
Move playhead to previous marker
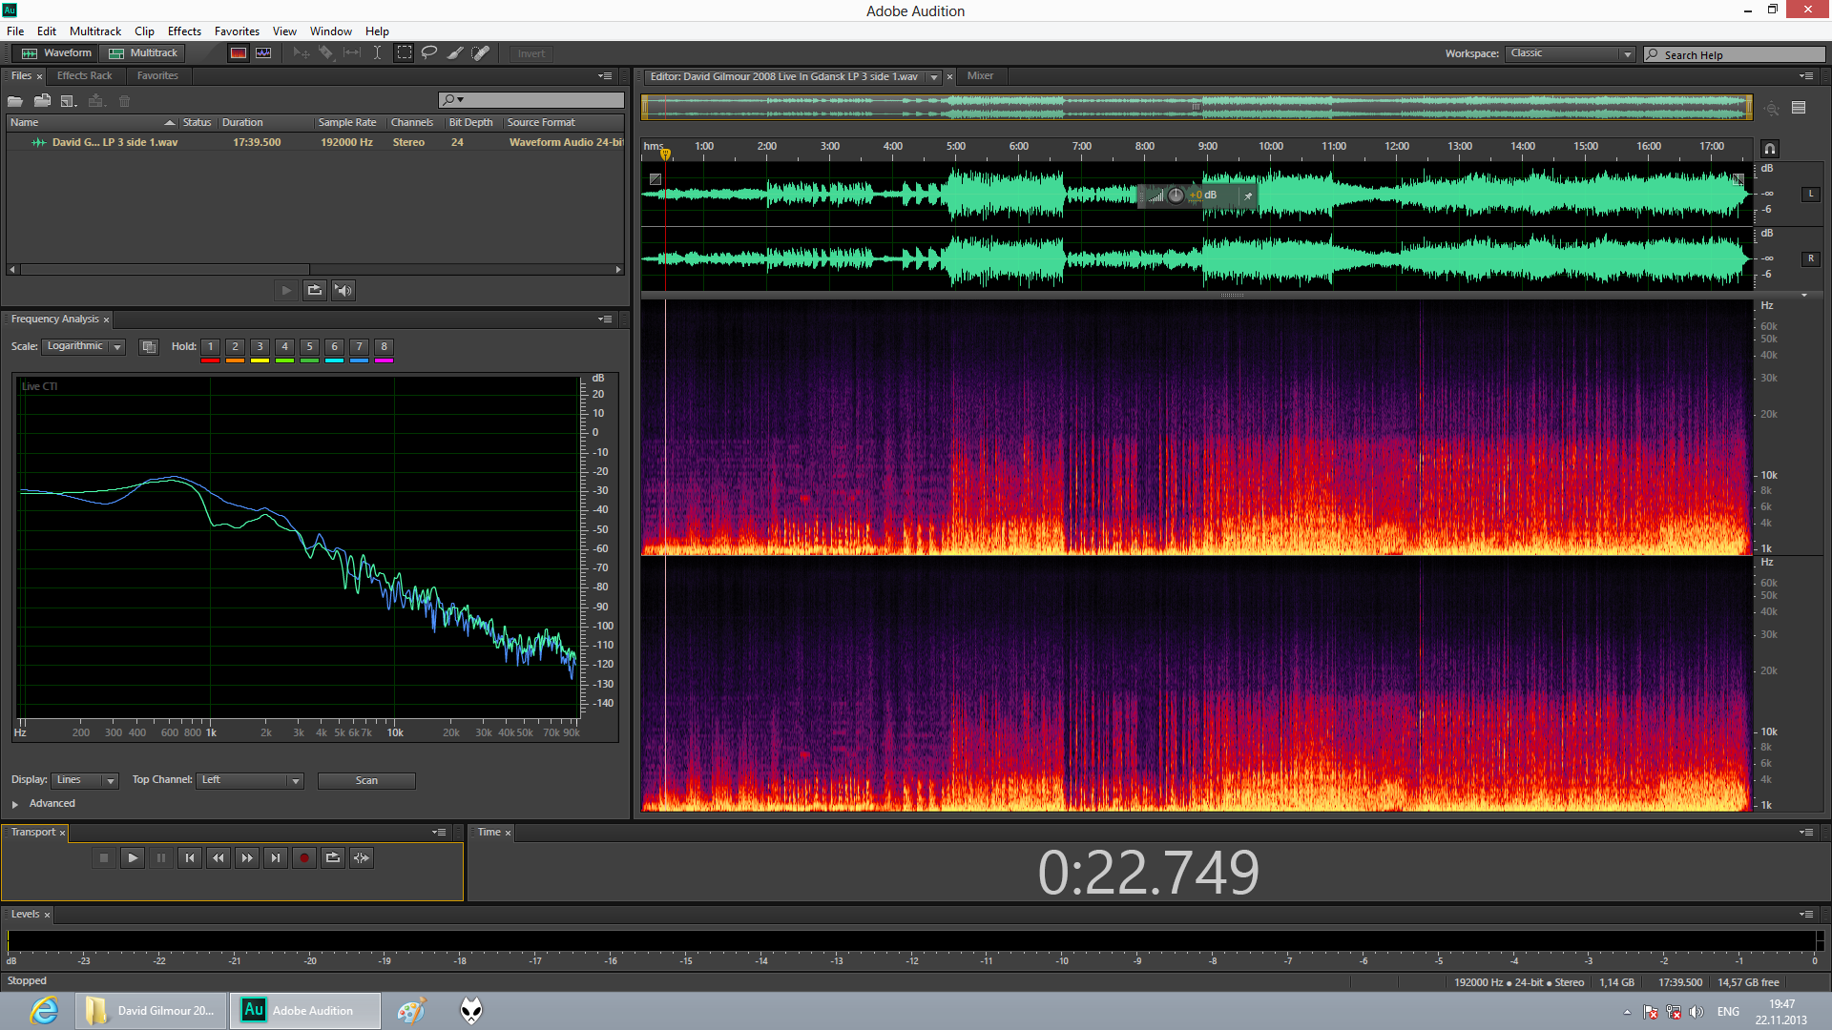(190, 858)
